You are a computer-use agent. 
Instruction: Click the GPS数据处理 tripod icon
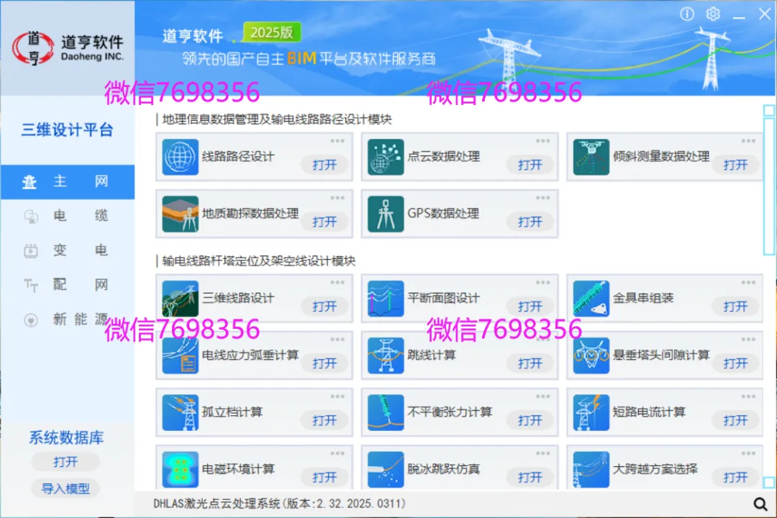coord(386,214)
